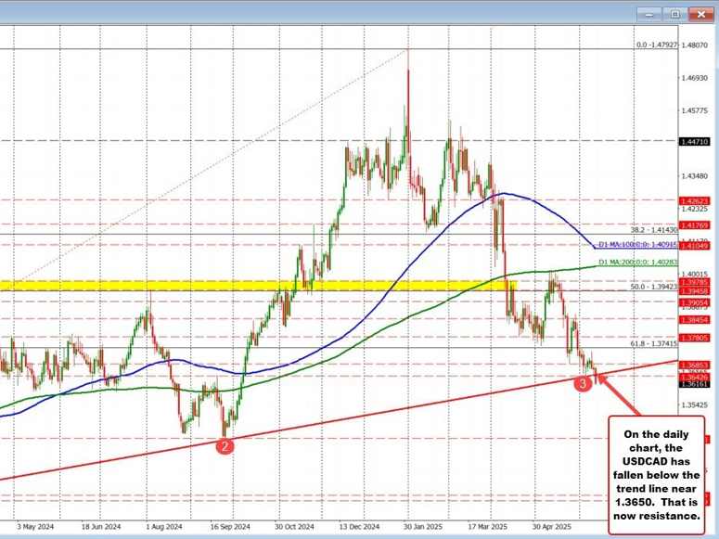Click the 18 Jun 2024 date label
The width and height of the screenshot is (719, 539).
coord(100,527)
